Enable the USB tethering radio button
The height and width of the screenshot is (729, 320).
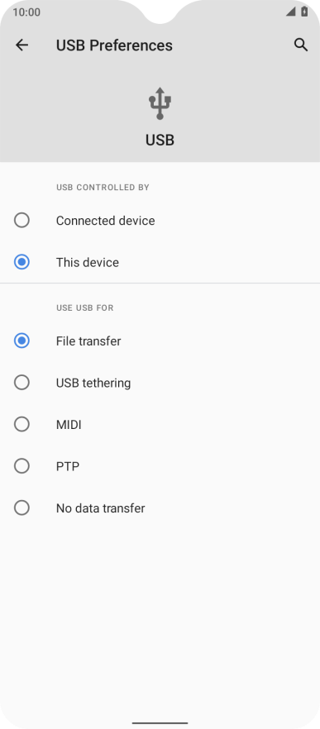(x=21, y=383)
